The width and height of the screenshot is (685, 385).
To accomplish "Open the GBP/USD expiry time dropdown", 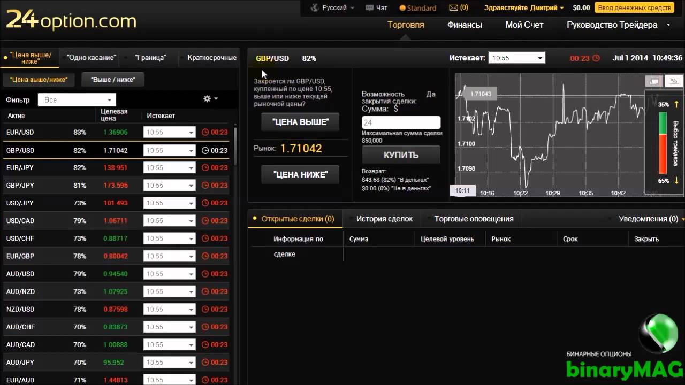I will [x=169, y=150].
